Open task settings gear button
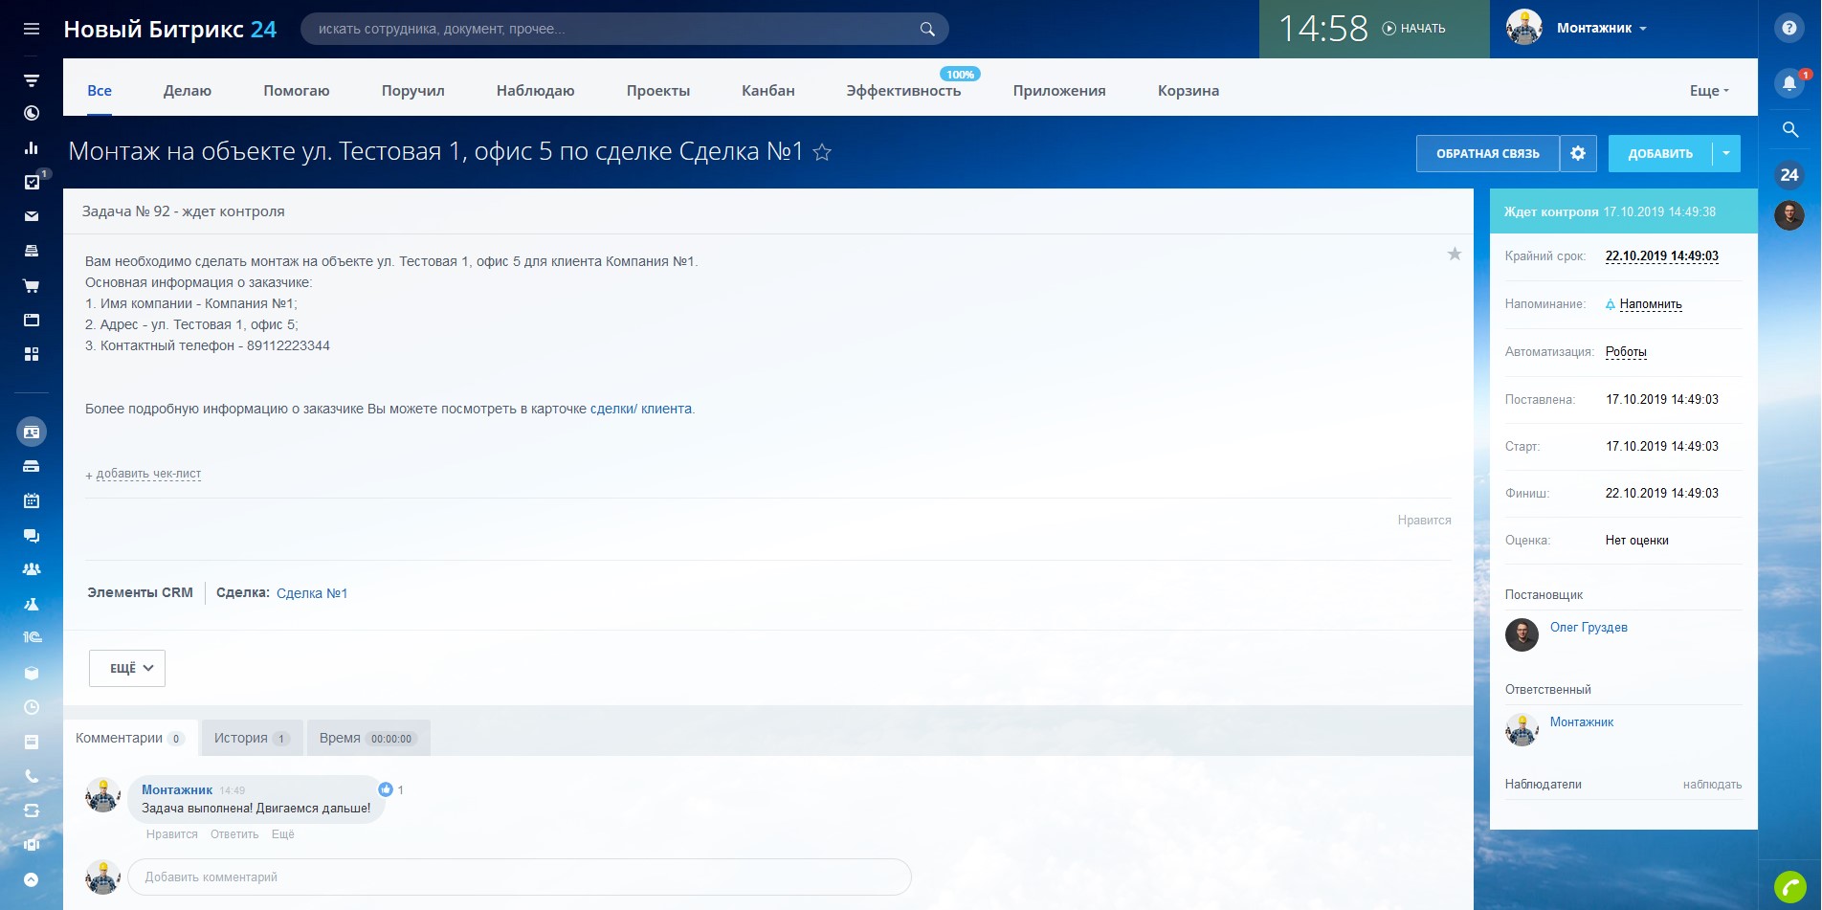 point(1578,153)
